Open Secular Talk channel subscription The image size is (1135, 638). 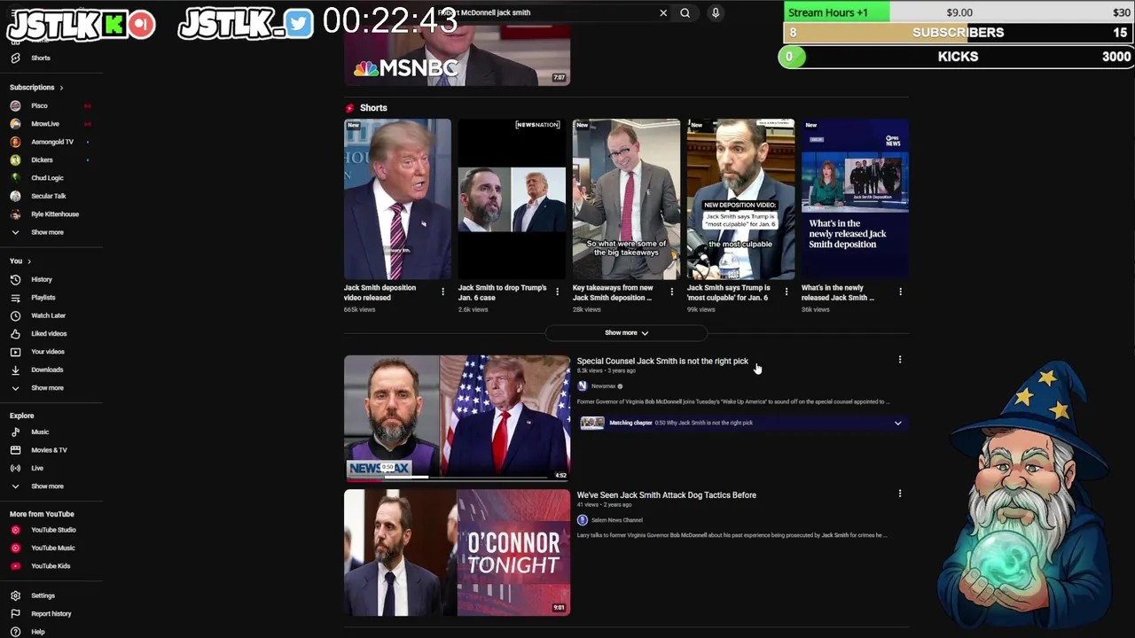pos(48,196)
